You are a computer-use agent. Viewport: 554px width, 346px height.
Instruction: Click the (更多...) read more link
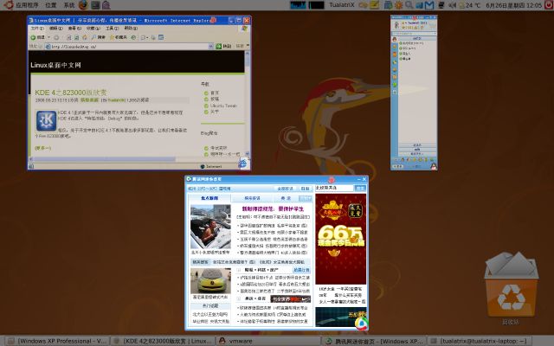tap(43, 148)
